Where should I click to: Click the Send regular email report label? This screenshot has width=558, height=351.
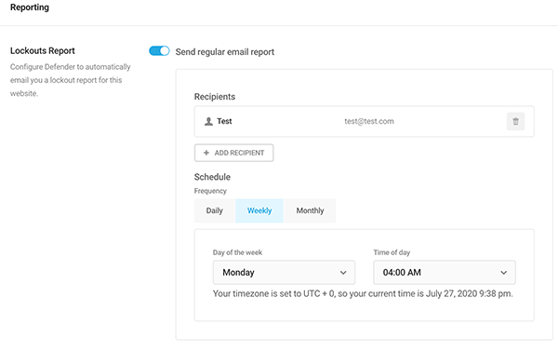[225, 52]
